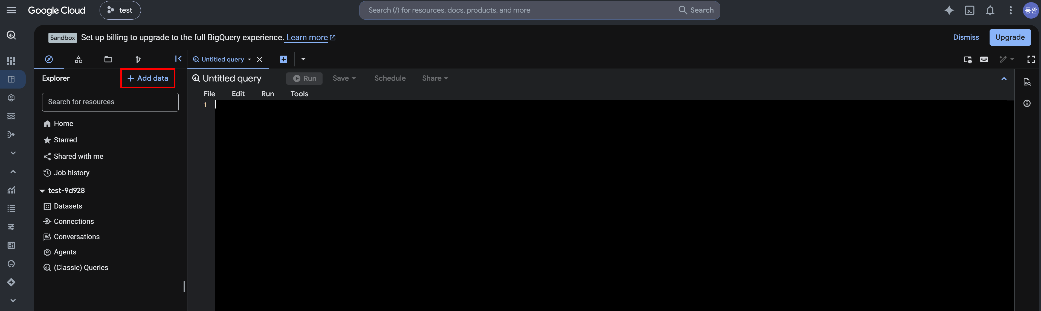Collapse the test-9d928 project tree

point(42,191)
